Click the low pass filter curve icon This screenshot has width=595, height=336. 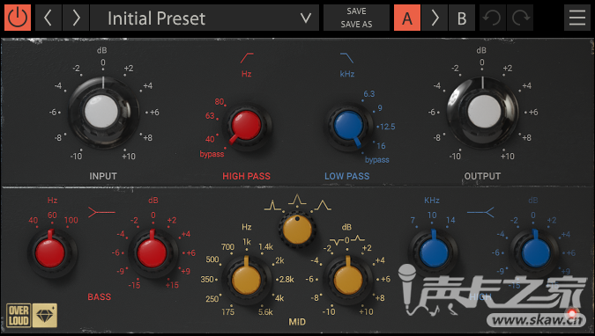point(346,58)
